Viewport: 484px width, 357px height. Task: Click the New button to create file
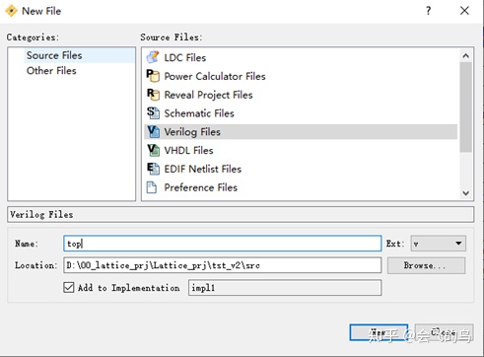tap(379, 332)
